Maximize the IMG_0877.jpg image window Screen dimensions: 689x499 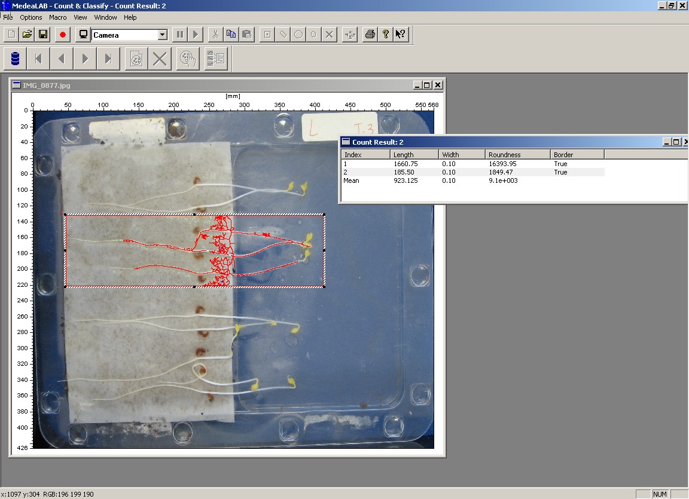427,85
